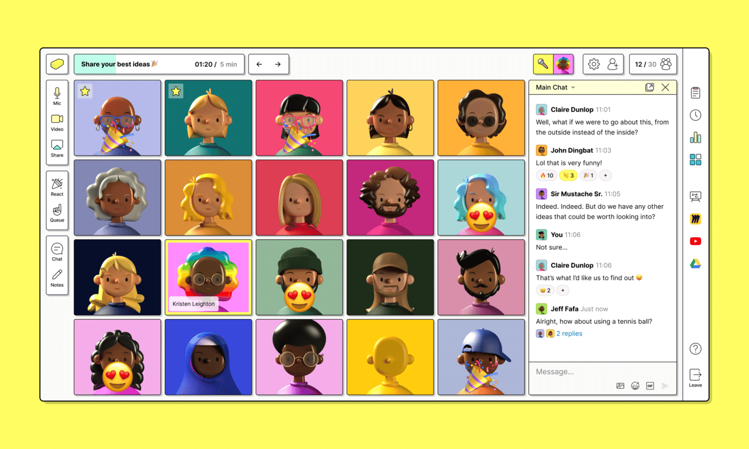Click the Share screen icon

[x=57, y=148]
